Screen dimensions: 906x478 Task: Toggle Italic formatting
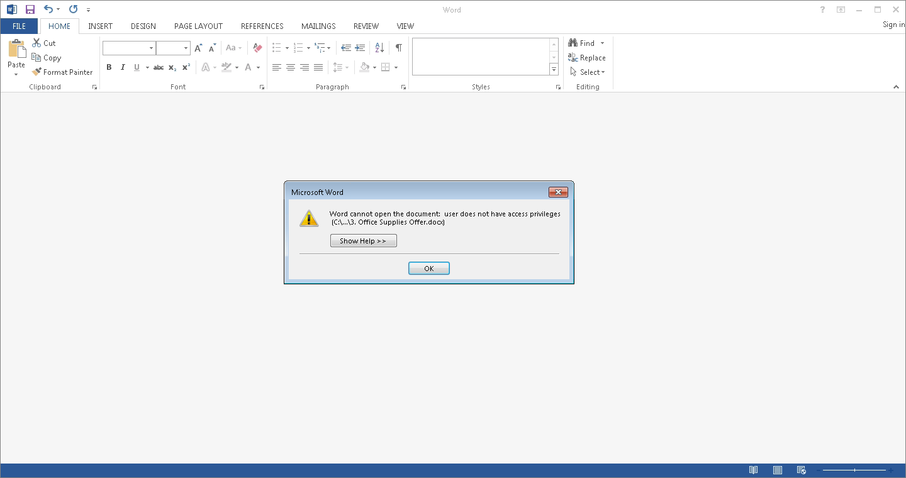(x=123, y=67)
